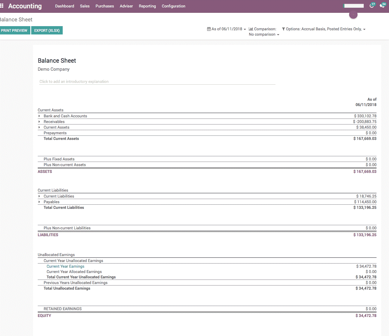This screenshot has height=336, width=389.
Task: Open the Current Year Earnings link
Action: (x=65, y=266)
